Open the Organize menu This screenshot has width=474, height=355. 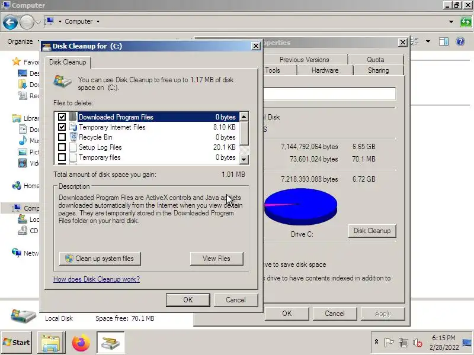tap(20, 41)
